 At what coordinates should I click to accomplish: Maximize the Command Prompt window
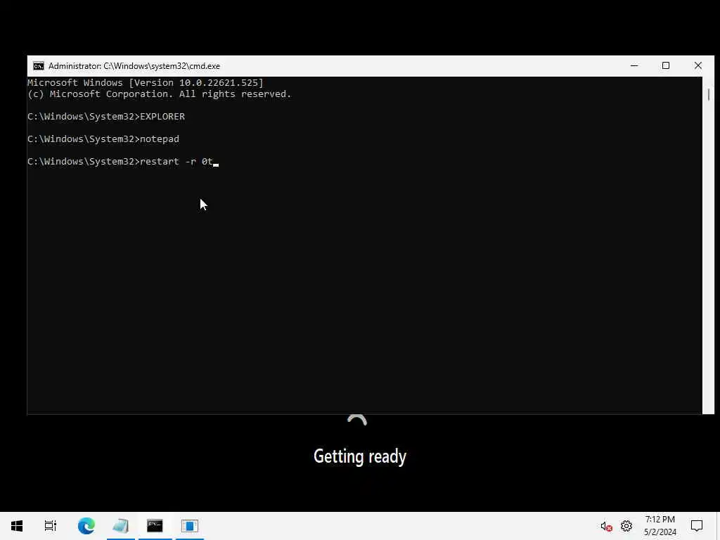point(666,66)
